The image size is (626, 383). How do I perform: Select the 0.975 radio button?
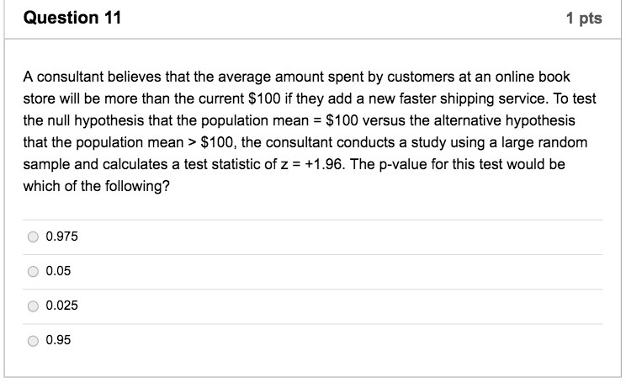click(x=33, y=237)
